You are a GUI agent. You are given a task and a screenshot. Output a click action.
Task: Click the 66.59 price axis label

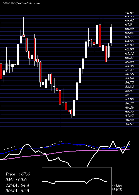[x=130, y=29]
